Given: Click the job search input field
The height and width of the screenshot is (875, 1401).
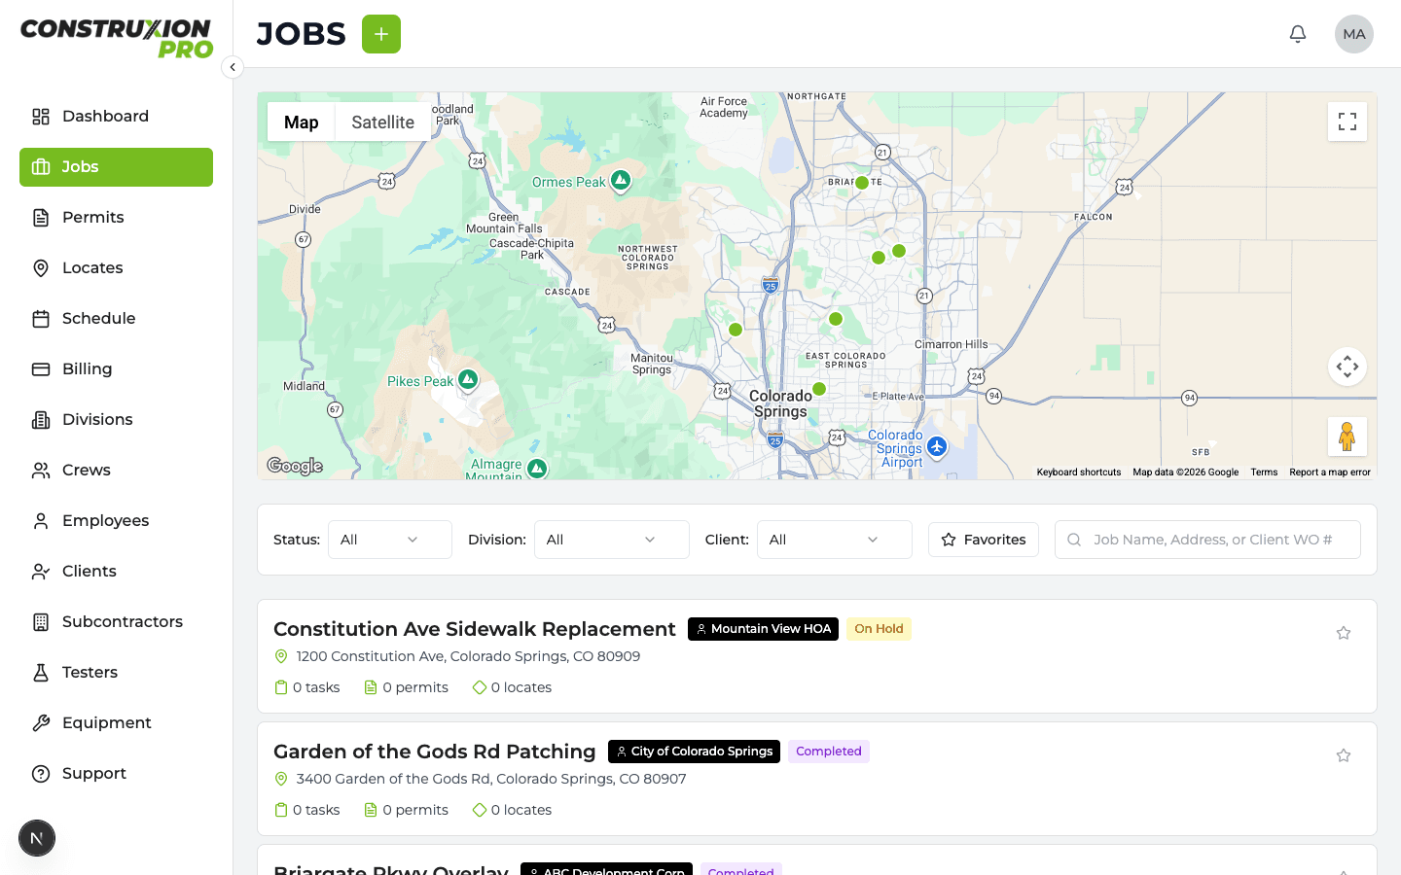Looking at the screenshot, I should 1207,540.
